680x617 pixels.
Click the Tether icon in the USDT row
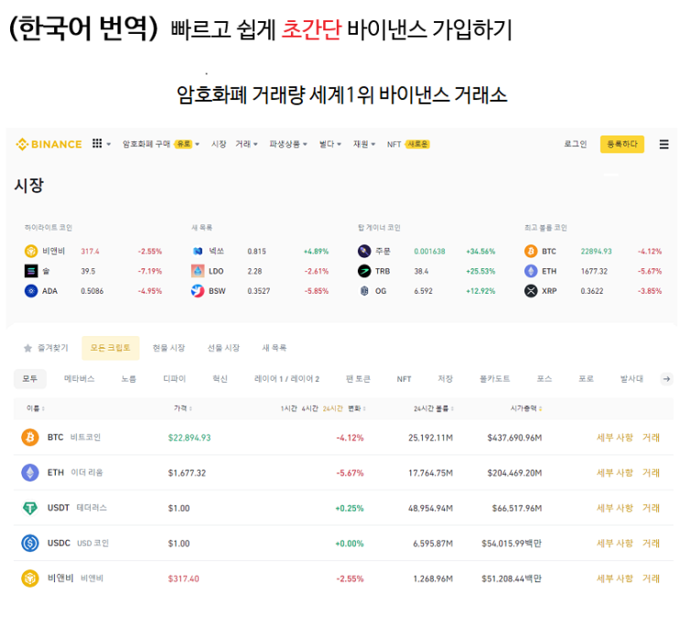click(30, 508)
